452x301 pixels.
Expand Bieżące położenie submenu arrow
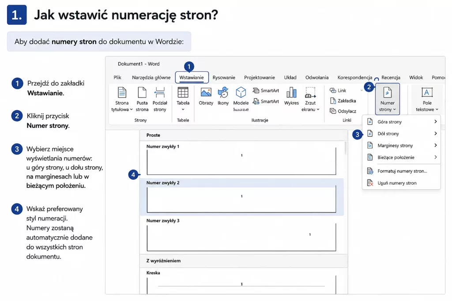pyautogui.click(x=436, y=157)
